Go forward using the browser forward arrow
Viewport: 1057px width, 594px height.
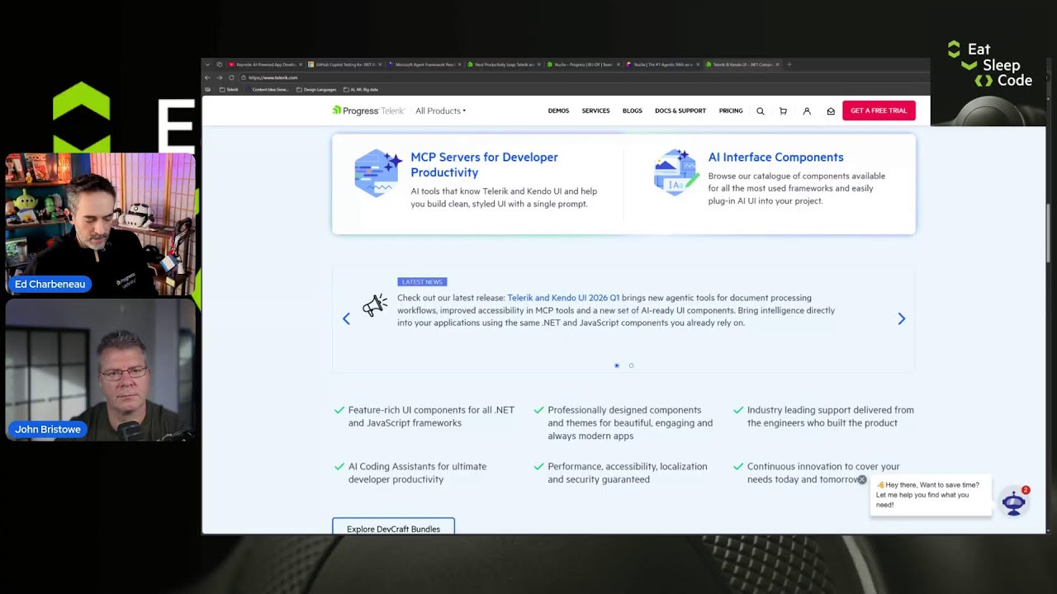click(219, 78)
